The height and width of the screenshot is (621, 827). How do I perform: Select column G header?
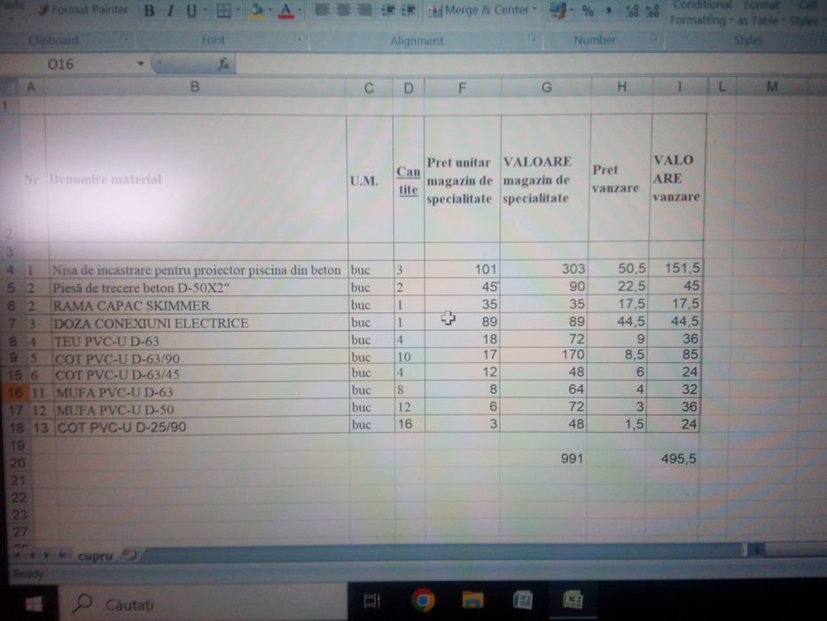click(x=546, y=87)
